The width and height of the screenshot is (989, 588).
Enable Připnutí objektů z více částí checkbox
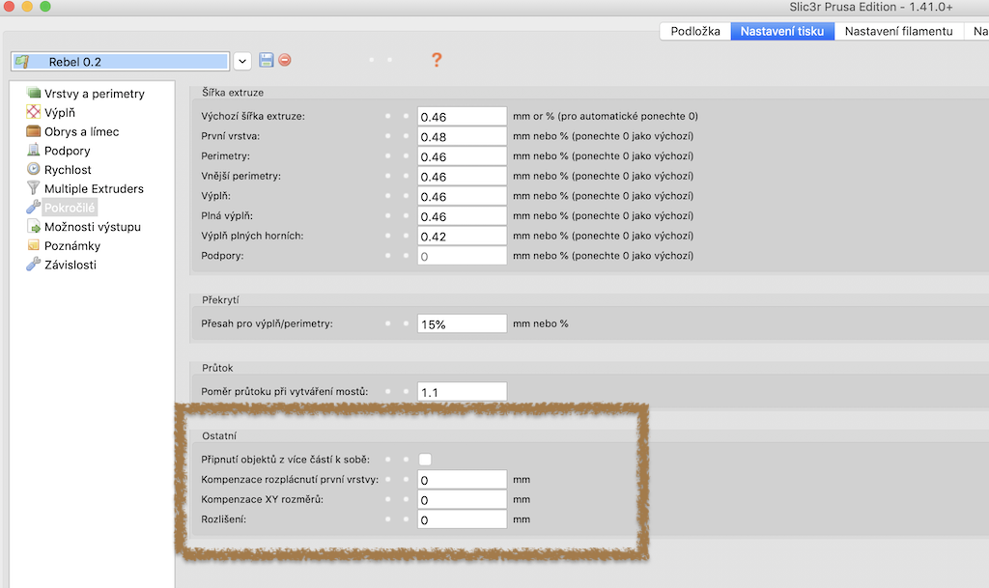coord(425,460)
